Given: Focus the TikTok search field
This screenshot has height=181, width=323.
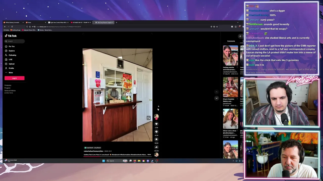Looking at the screenshot, I should [15, 41].
